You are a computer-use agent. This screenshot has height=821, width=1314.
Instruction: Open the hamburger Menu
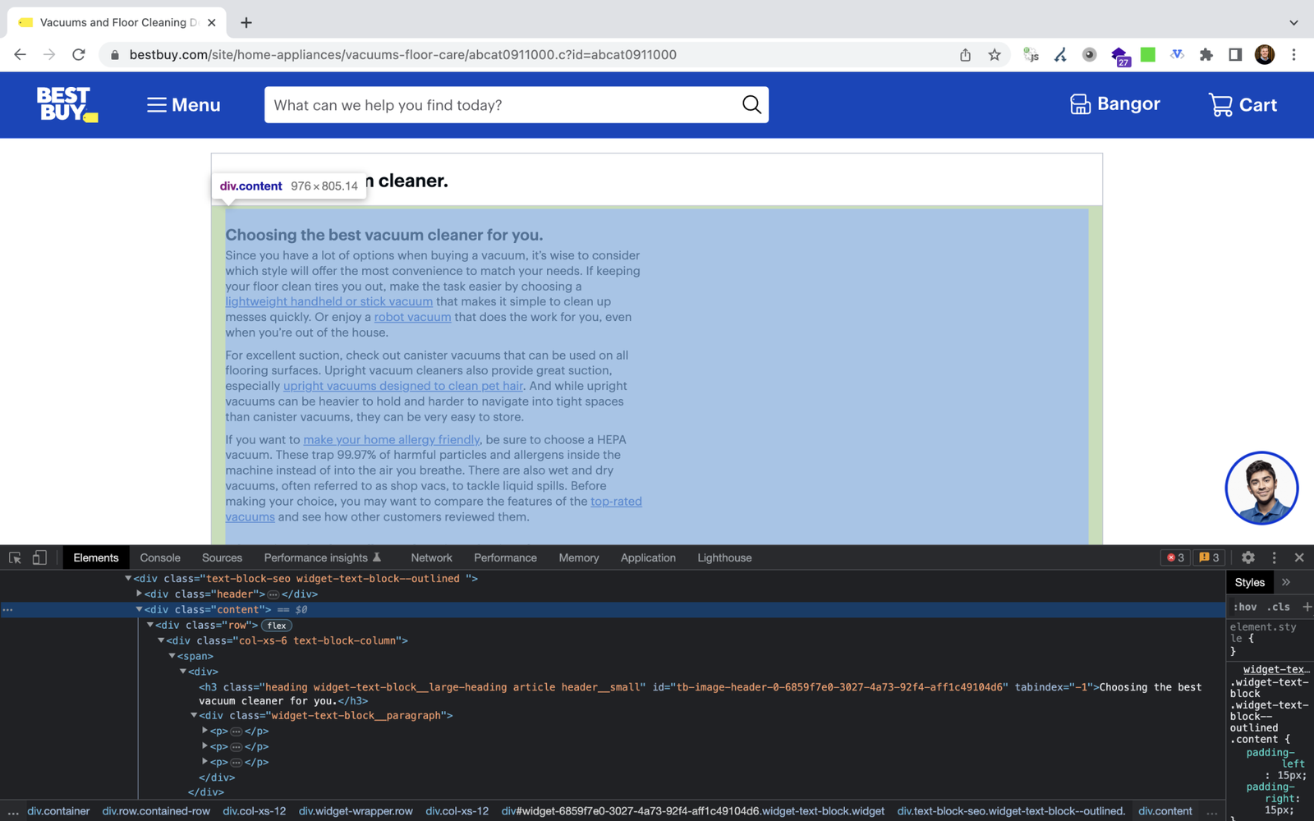(x=182, y=104)
